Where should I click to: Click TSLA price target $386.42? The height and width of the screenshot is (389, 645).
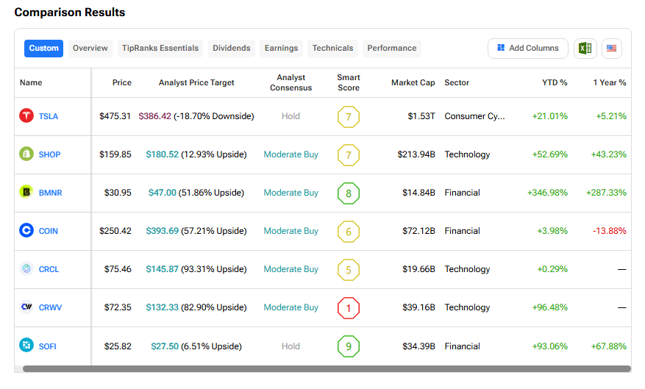tap(154, 116)
